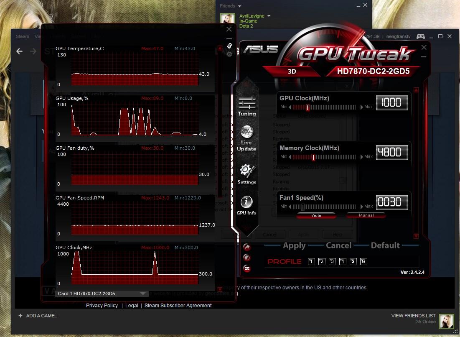
Task: Click the GPU Clock slider handle
Action: [308, 108]
